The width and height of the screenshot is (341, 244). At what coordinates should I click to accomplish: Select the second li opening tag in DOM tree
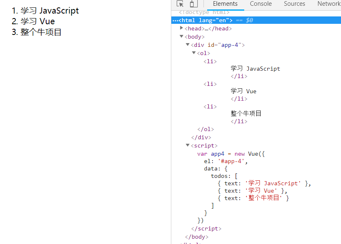[210, 84]
